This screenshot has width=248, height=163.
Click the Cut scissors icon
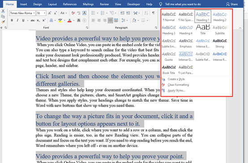point(3,11)
